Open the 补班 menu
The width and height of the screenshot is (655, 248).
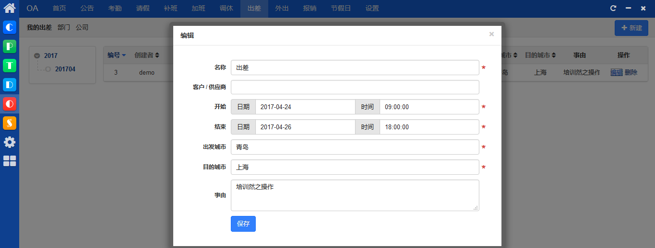pos(171,9)
